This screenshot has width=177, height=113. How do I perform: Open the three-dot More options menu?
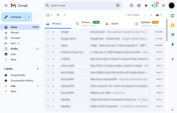click(65, 15)
